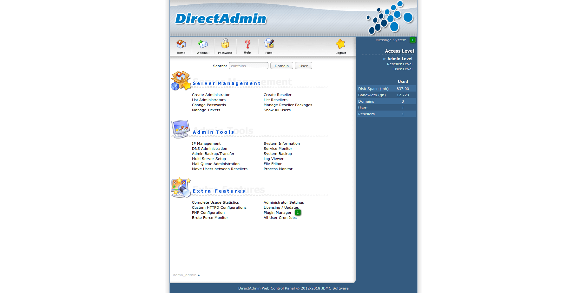Viewport: 586px width, 293px height.
Task: Open List Administrators
Action: click(x=209, y=100)
